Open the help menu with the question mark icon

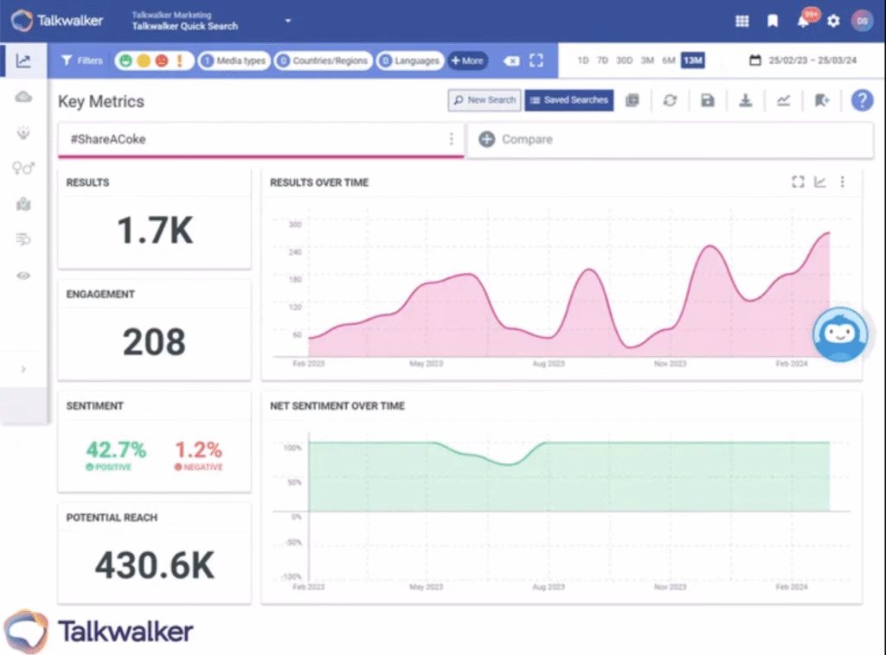pyautogui.click(x=862, y=100)
